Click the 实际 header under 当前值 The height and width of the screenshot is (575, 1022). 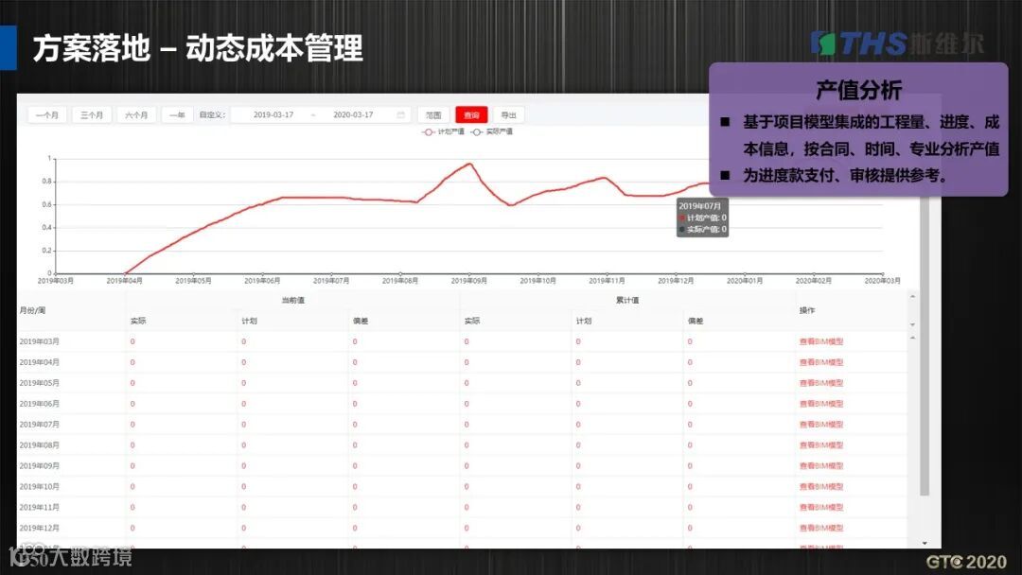(x=138, y=321)
